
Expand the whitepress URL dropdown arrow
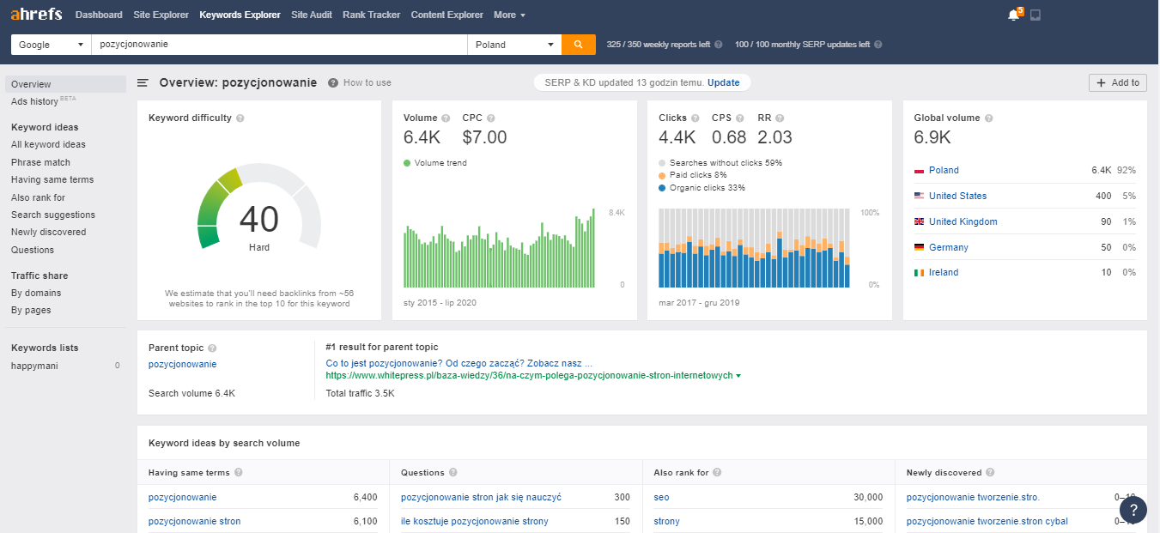click(738, 376)
